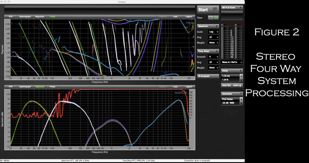Toggle the Generator on/off square
This screenshot has width=309, height=163.
pos(241,94)
